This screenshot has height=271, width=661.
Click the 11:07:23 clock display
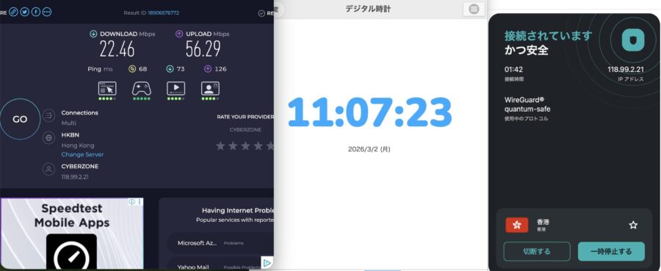click(369, 112)
